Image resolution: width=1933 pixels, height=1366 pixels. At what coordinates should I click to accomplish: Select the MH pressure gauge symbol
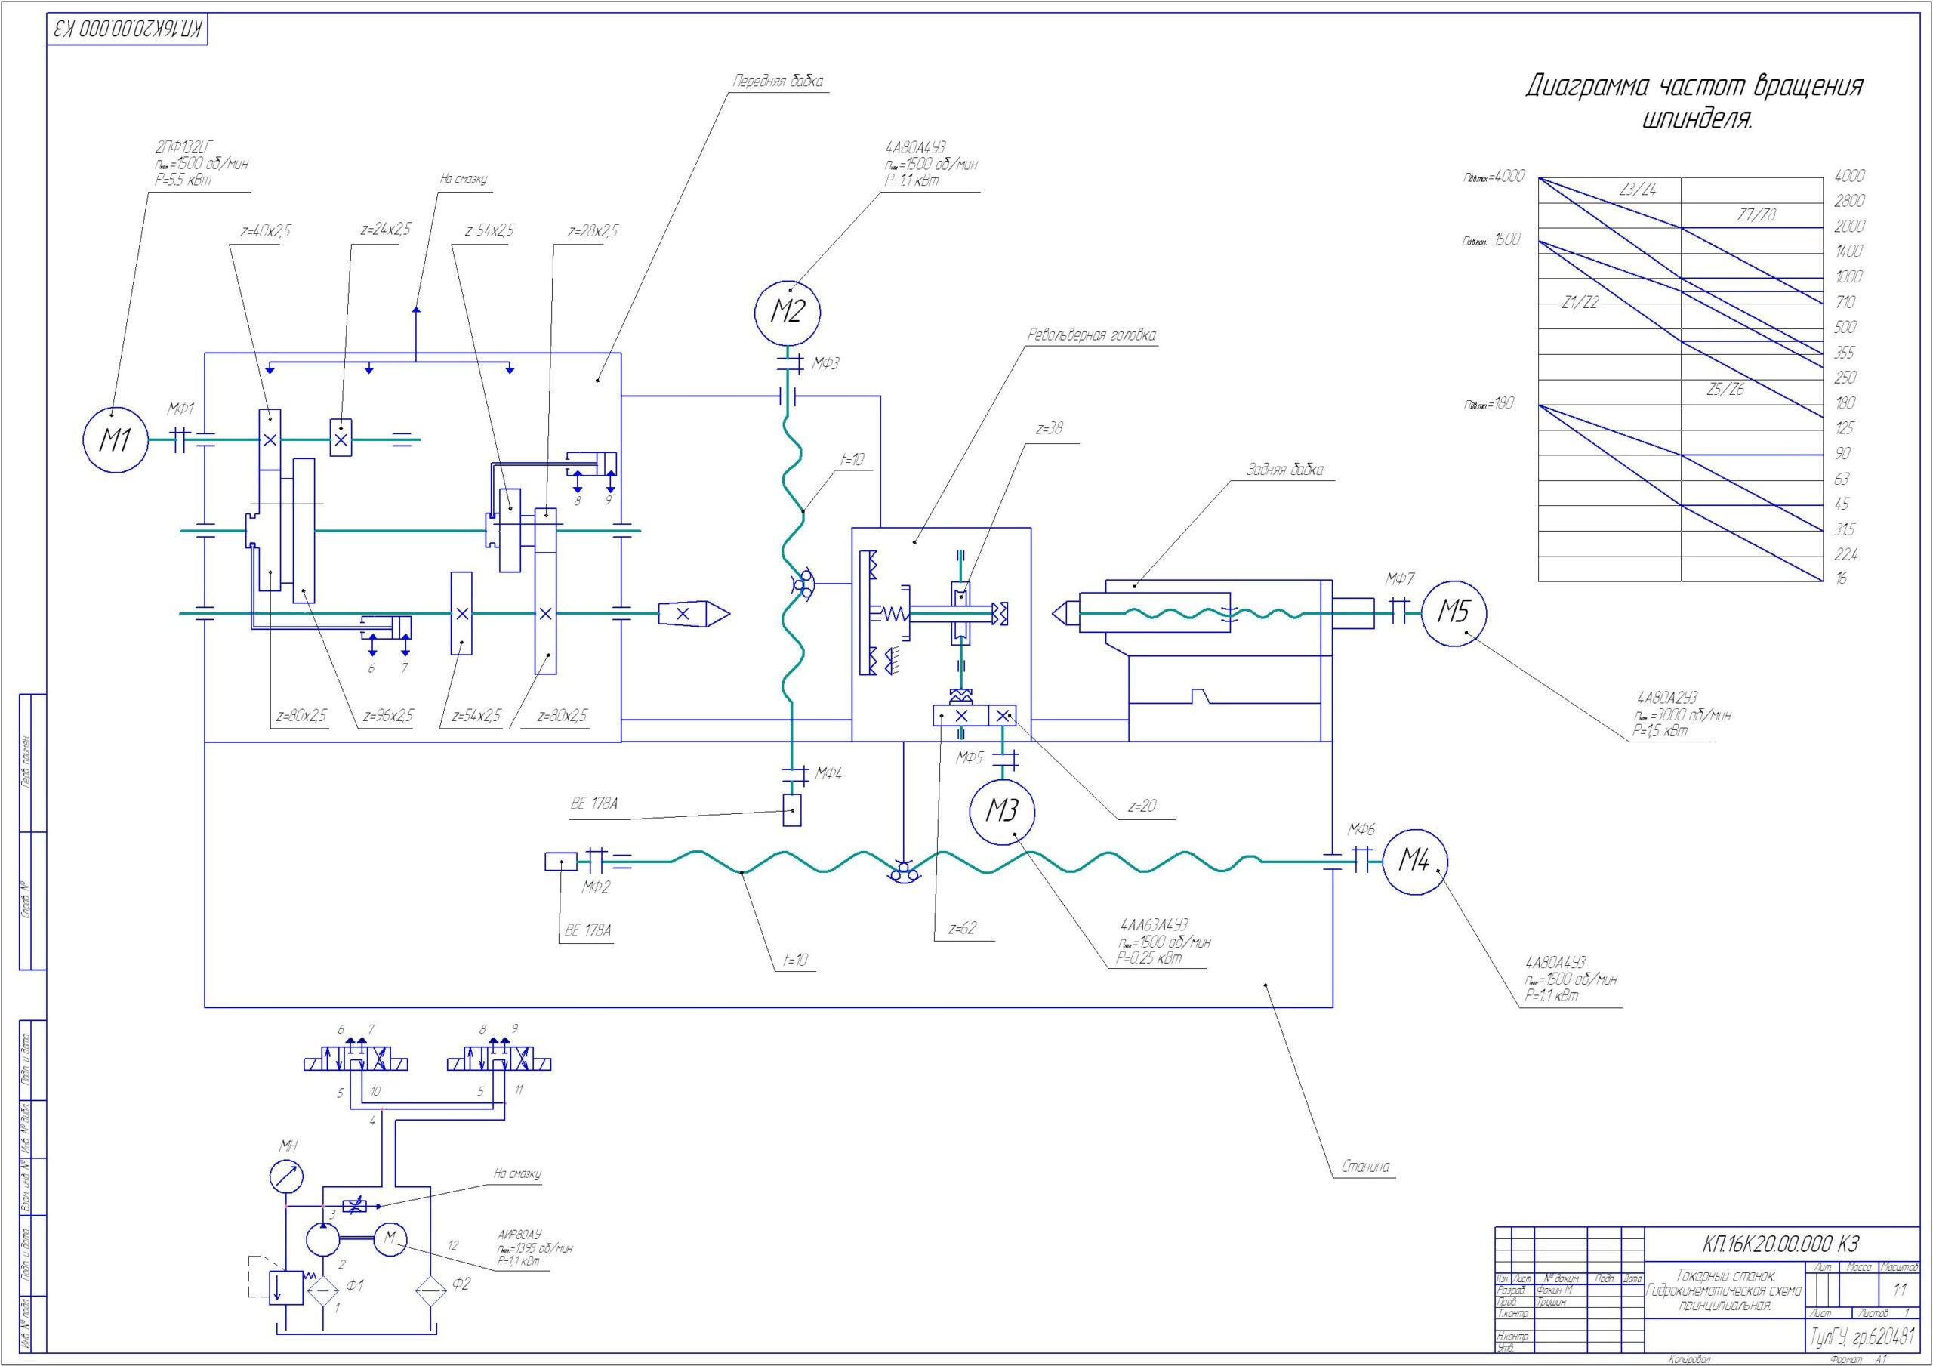(287, 1177)
